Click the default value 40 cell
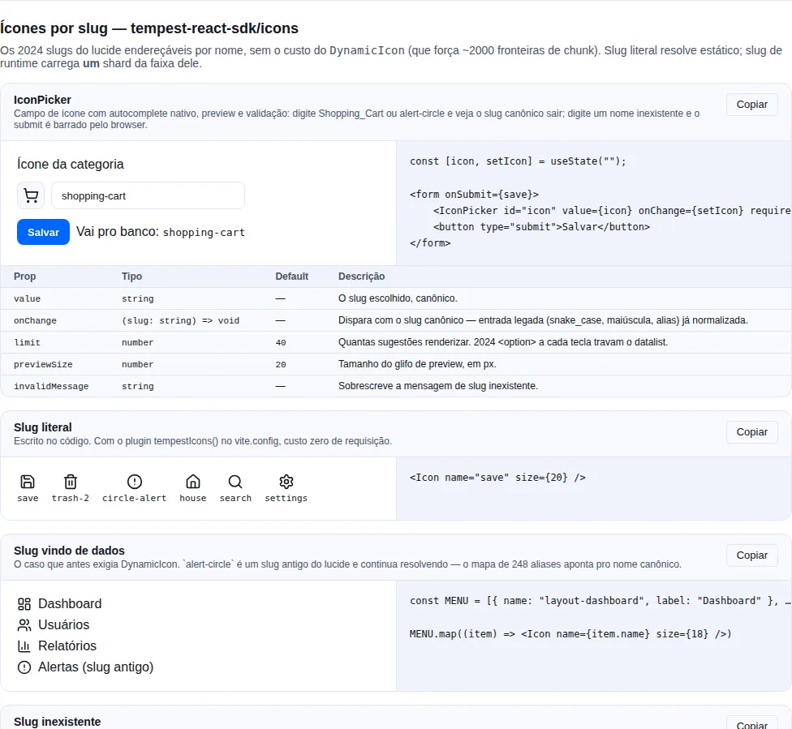 (x=281, y=343)
